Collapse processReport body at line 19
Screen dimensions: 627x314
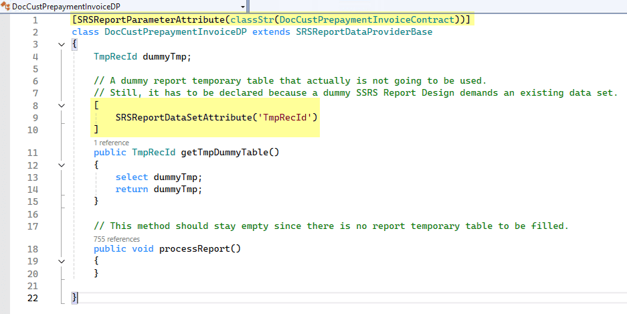pos(61,261)
